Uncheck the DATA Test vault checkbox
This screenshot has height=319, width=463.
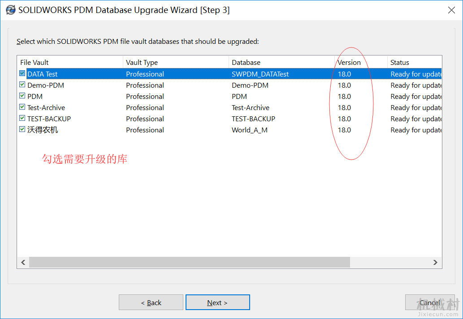(22, 73)
